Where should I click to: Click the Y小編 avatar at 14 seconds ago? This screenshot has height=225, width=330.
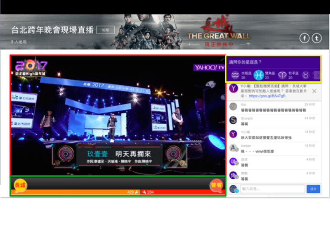[x=233, y=134]
